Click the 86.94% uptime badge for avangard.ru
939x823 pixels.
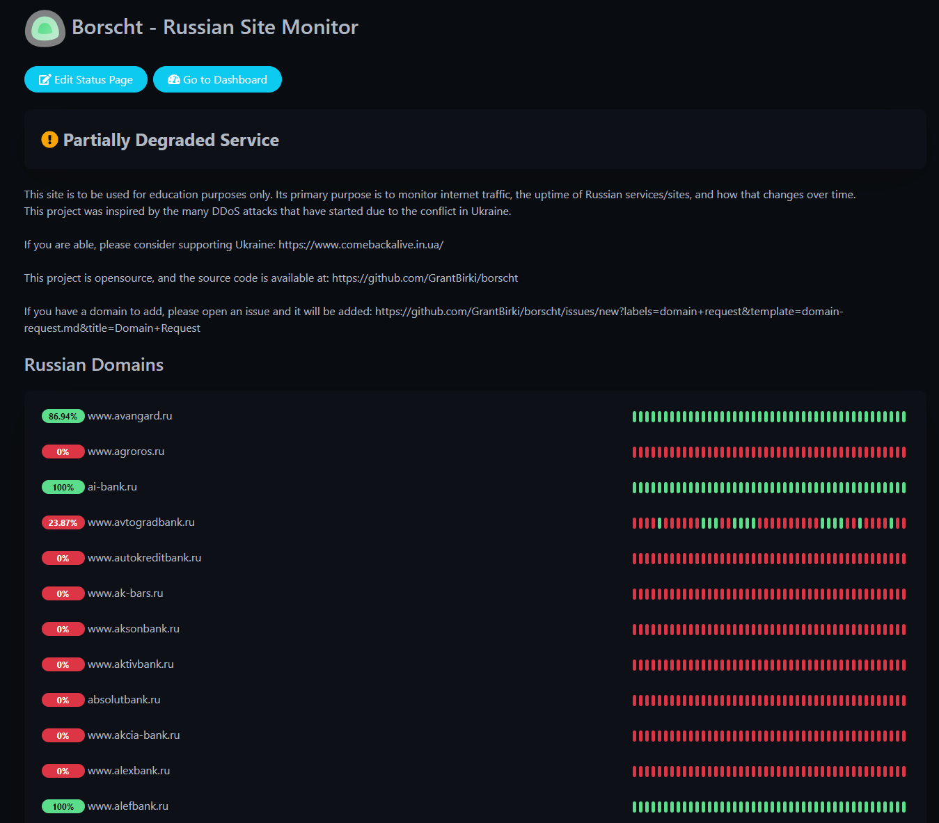[63, 416]
